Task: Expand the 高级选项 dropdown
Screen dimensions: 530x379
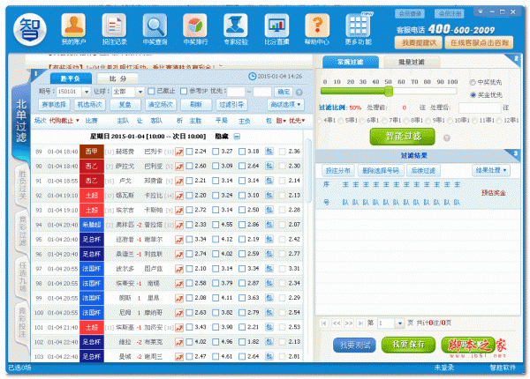Action: (x=285, y=105)
